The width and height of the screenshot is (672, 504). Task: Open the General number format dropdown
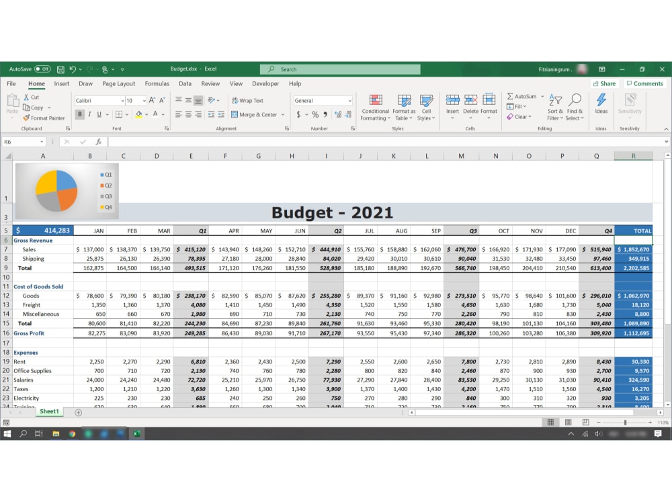tap(349, 101)
